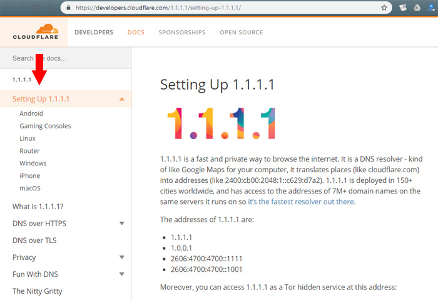
Task: Click the Setting Up 1.1.1.1 page heading
Action: click(217, 85)
